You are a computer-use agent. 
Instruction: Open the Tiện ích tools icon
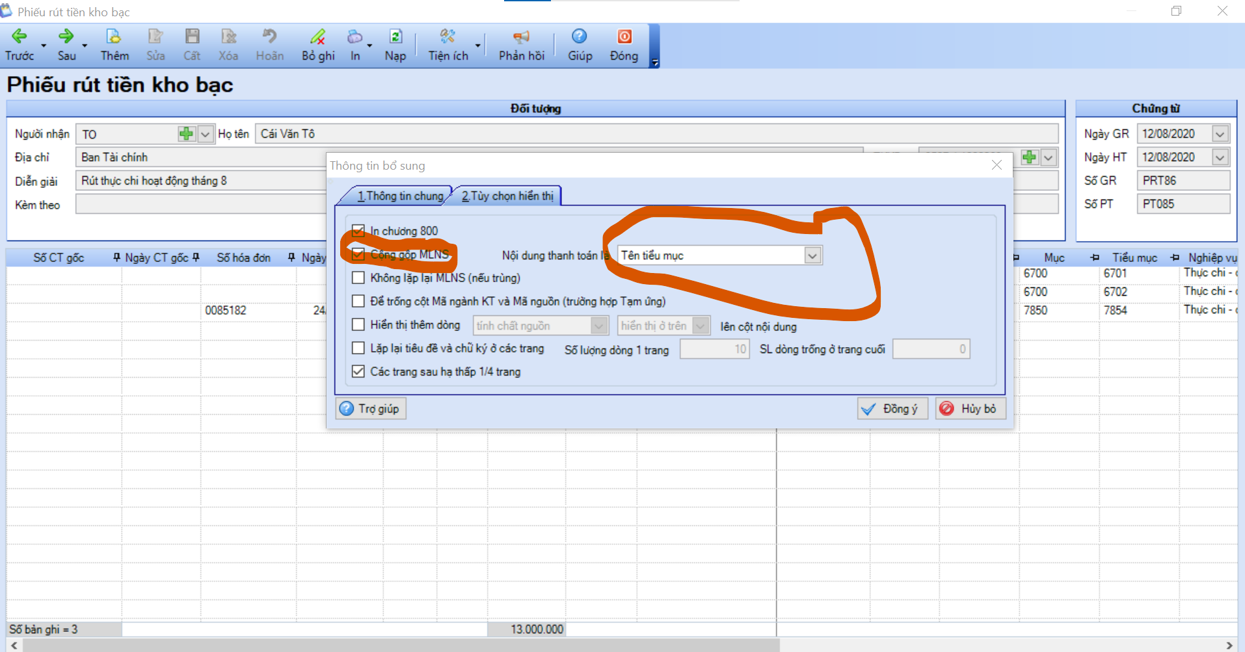pyautogui.click(x=448, y=37)
